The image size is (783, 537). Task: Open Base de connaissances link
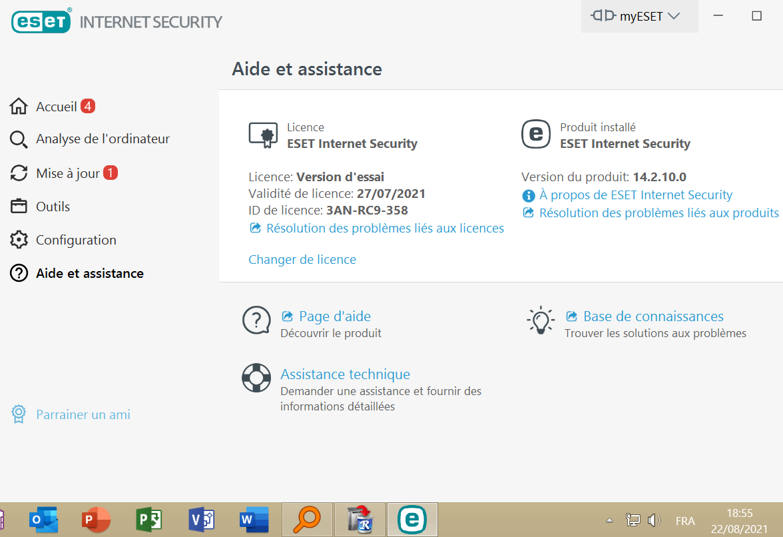pyautogui.click(x=653, y=316)
